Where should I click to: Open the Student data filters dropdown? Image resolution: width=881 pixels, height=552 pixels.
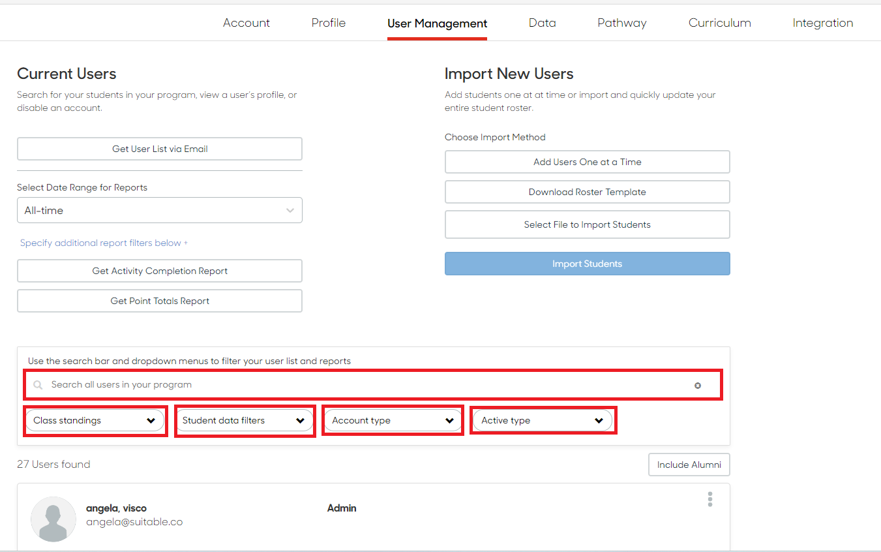coord(245,420)
